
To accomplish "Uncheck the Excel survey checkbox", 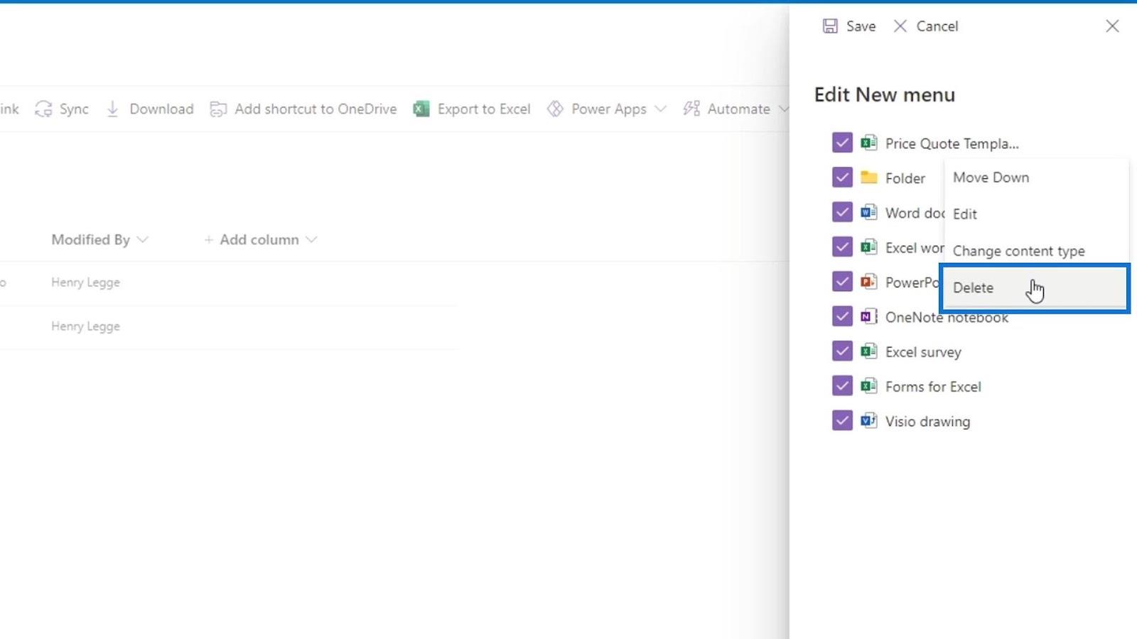I will [842, 351].
